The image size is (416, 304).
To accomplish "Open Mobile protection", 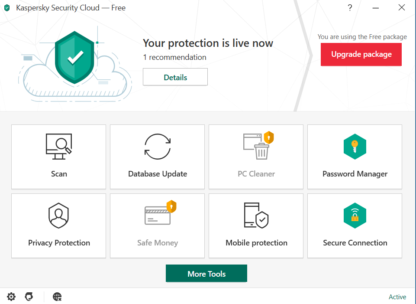I will (256, 226).
